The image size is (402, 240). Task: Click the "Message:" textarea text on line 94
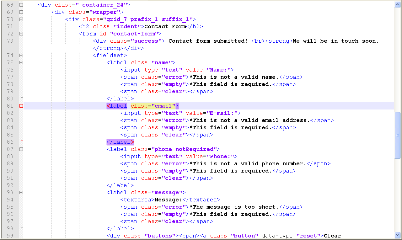point(168,200)
